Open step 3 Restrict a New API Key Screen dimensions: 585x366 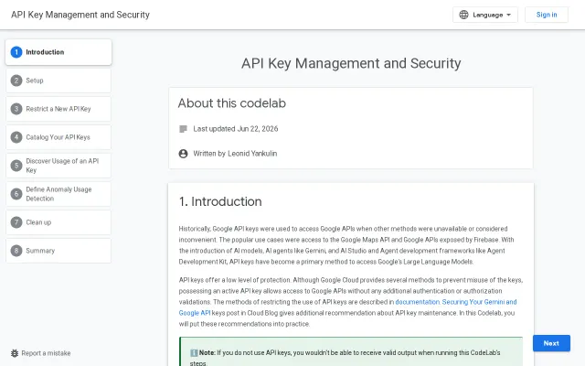[x=58, y=109]
